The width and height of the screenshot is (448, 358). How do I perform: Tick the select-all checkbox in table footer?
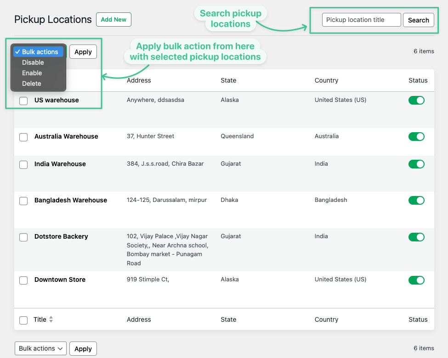coord(23,320)
